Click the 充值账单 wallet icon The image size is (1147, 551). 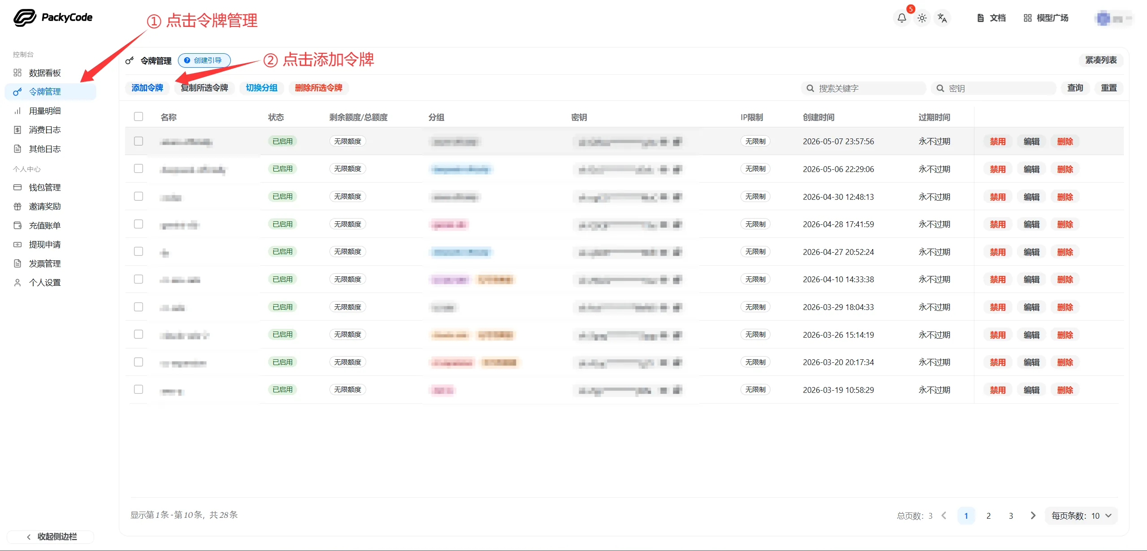point(17,225)
